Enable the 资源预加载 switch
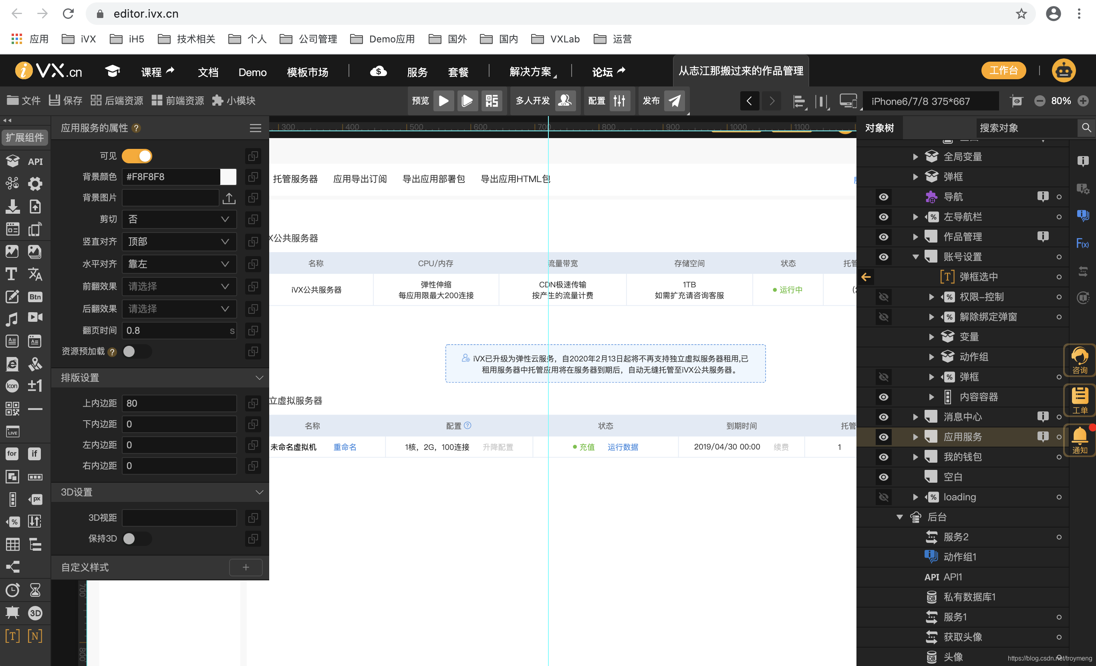 136,351
